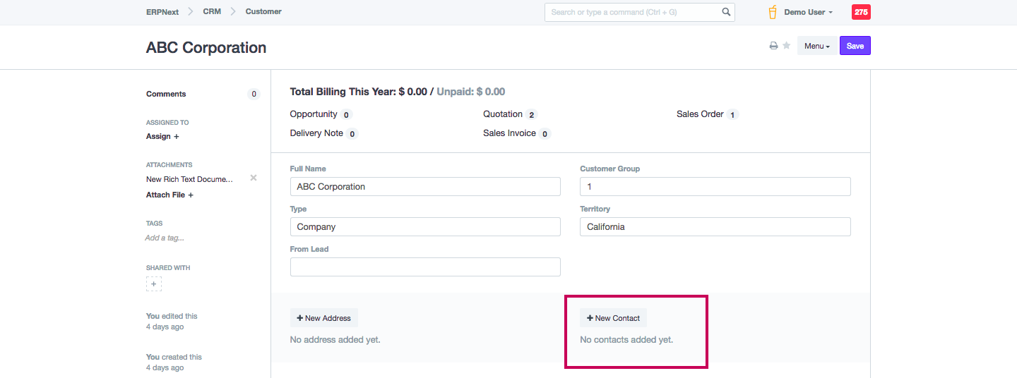Expand the Menu dropdown
Screen dimensions: 1017x378
click(816, 46)
